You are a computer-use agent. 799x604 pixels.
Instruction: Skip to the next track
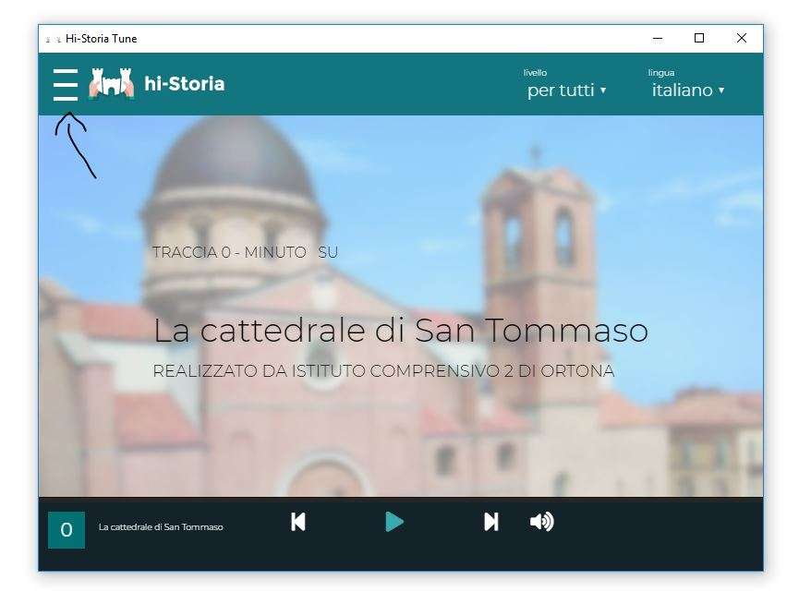click(491, 522)
